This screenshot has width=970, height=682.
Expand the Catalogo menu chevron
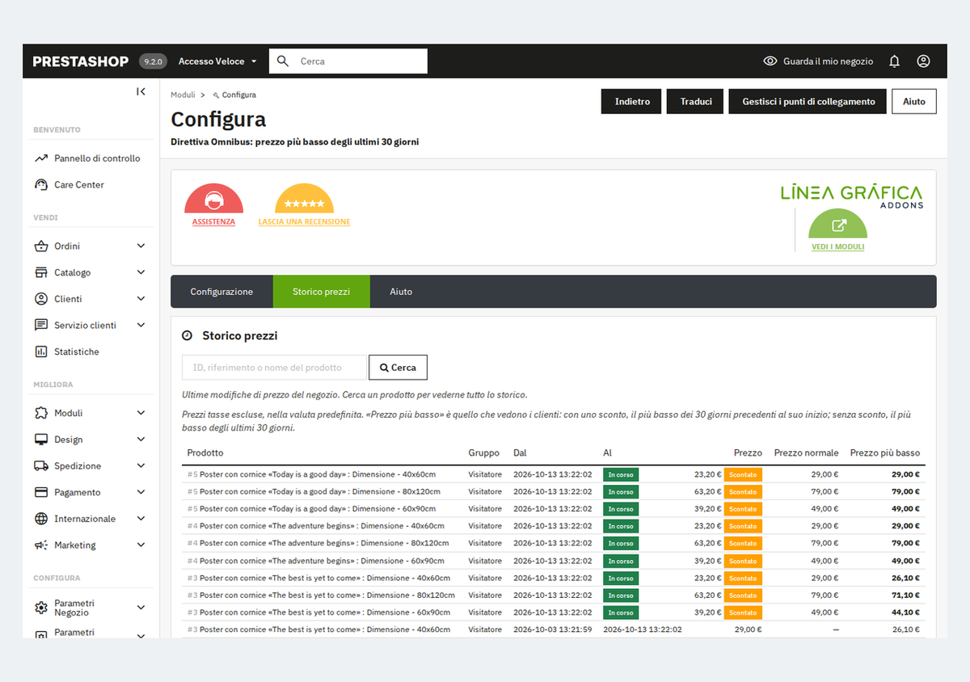point(141,273)
